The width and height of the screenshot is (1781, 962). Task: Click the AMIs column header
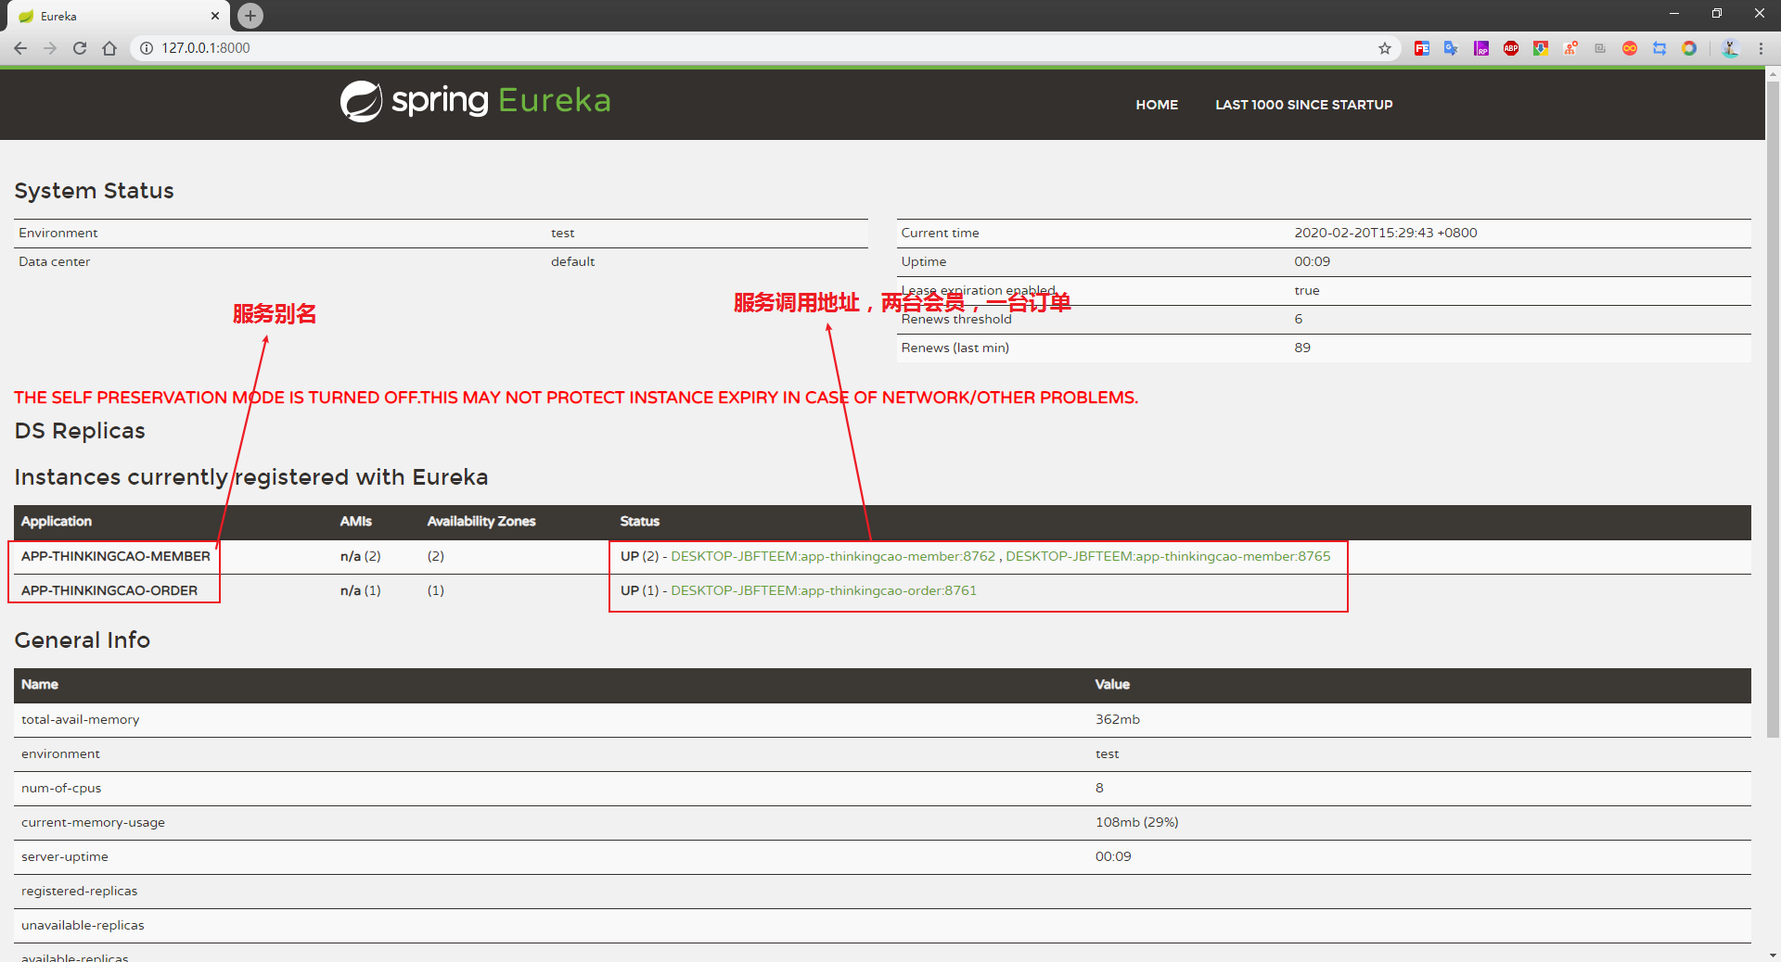(x=356, y=522)
